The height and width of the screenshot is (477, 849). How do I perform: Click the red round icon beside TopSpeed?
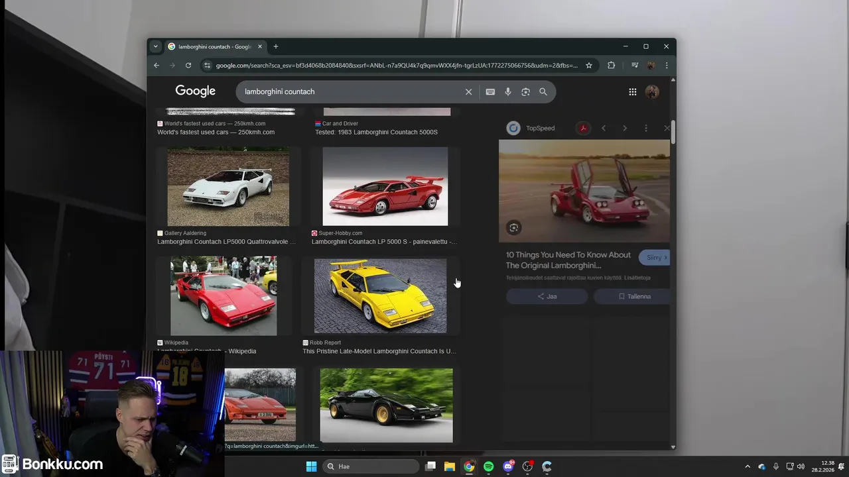pos(583,128)
